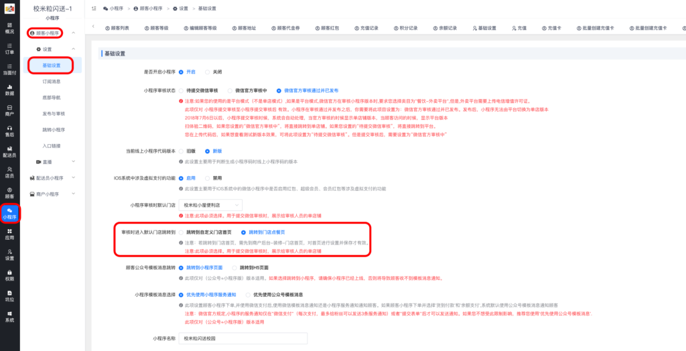The width and height of the screenshot is (686, 351).
Task: Switch to the 顾客列表 tab
Action: 117,28
